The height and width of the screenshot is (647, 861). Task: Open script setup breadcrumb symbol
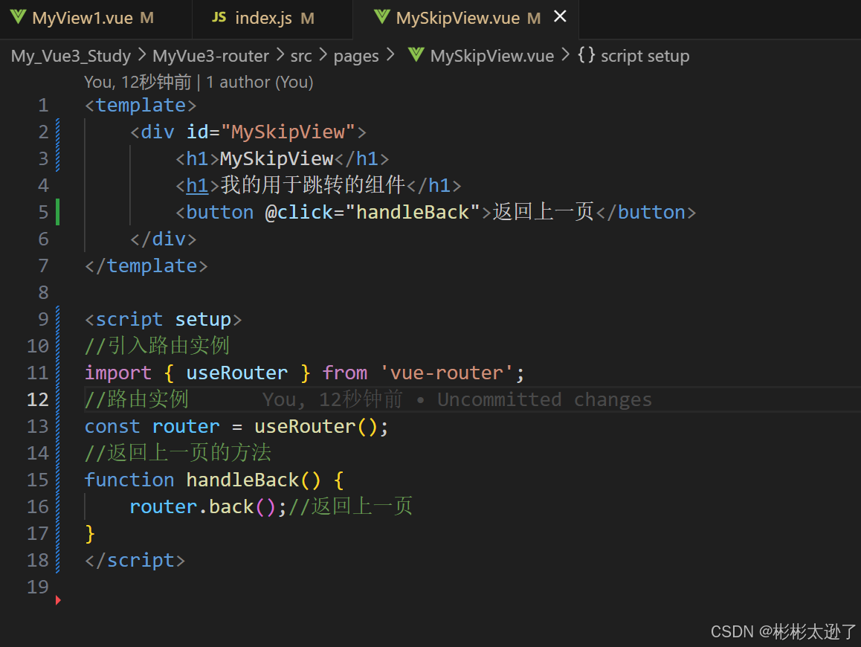coord(645,56)
